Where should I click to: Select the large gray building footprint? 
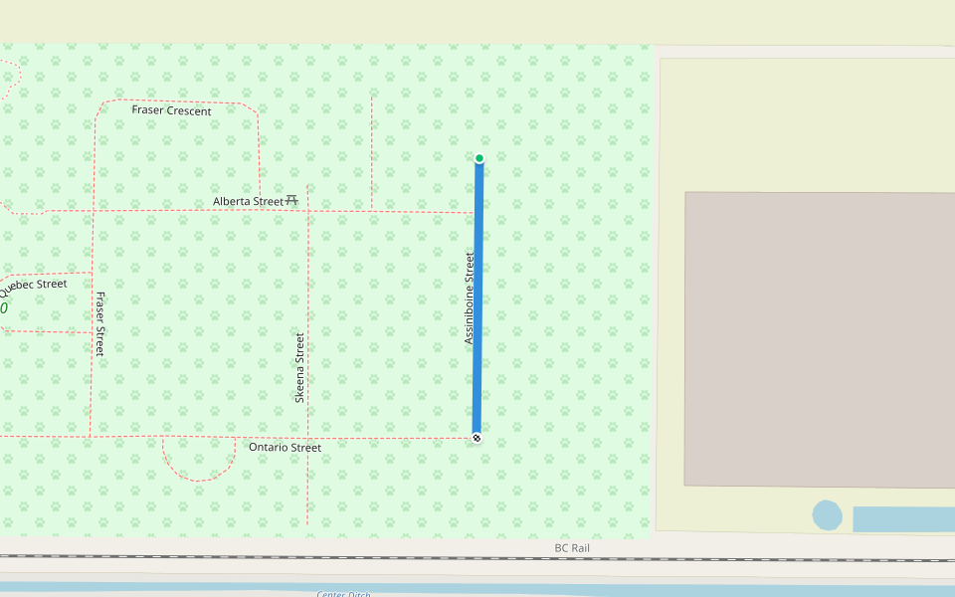pos(819,338)
